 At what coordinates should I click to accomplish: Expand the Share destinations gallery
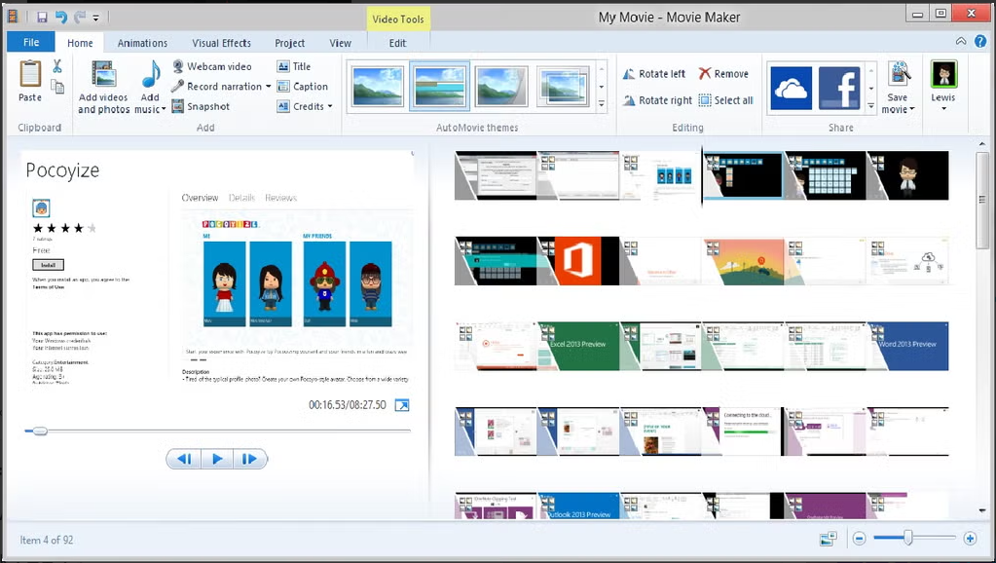pyautogui.click(x=870, y=105)
